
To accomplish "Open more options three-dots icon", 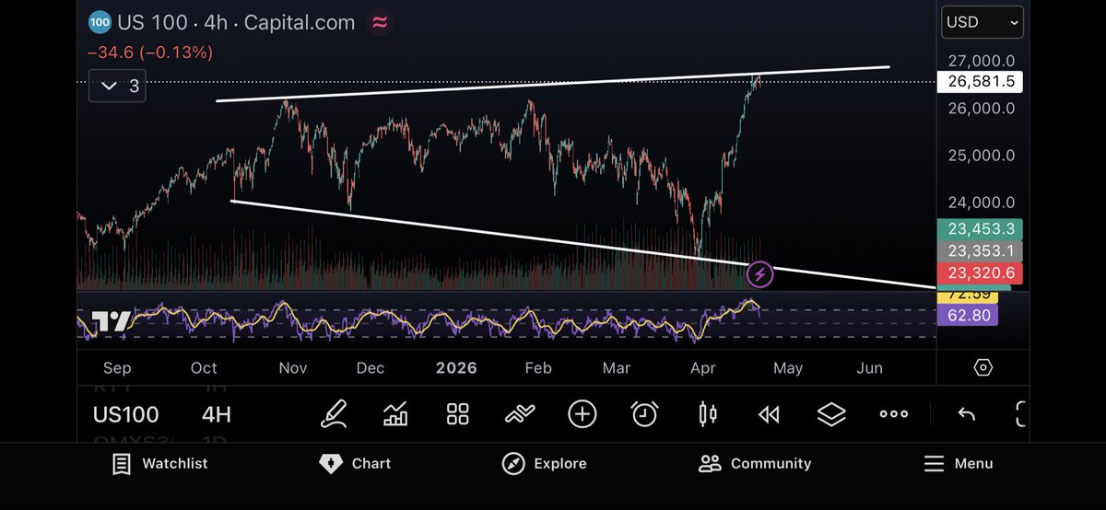I will pyautogui.click(x=894, y=414).
